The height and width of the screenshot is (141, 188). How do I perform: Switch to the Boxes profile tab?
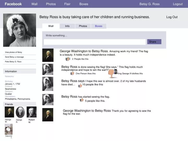98,26
